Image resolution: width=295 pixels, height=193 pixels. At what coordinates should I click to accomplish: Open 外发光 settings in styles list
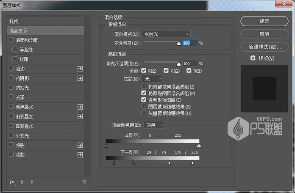click(45, 136)
